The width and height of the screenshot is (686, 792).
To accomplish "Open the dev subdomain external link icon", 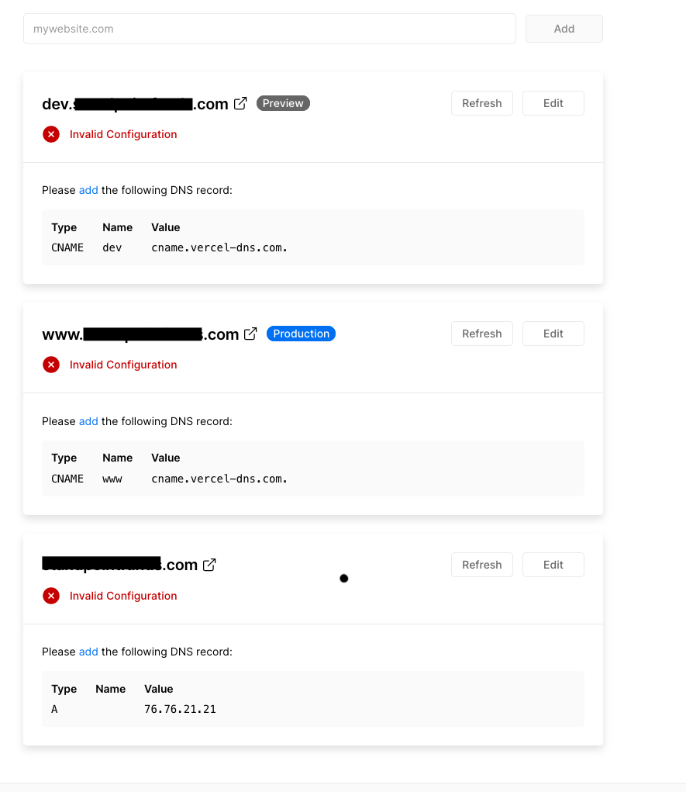I will (x=240, y=102).
